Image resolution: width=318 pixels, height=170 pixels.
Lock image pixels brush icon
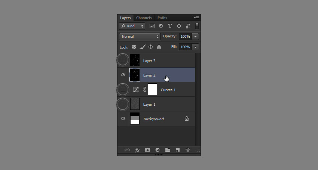(143, 47)
